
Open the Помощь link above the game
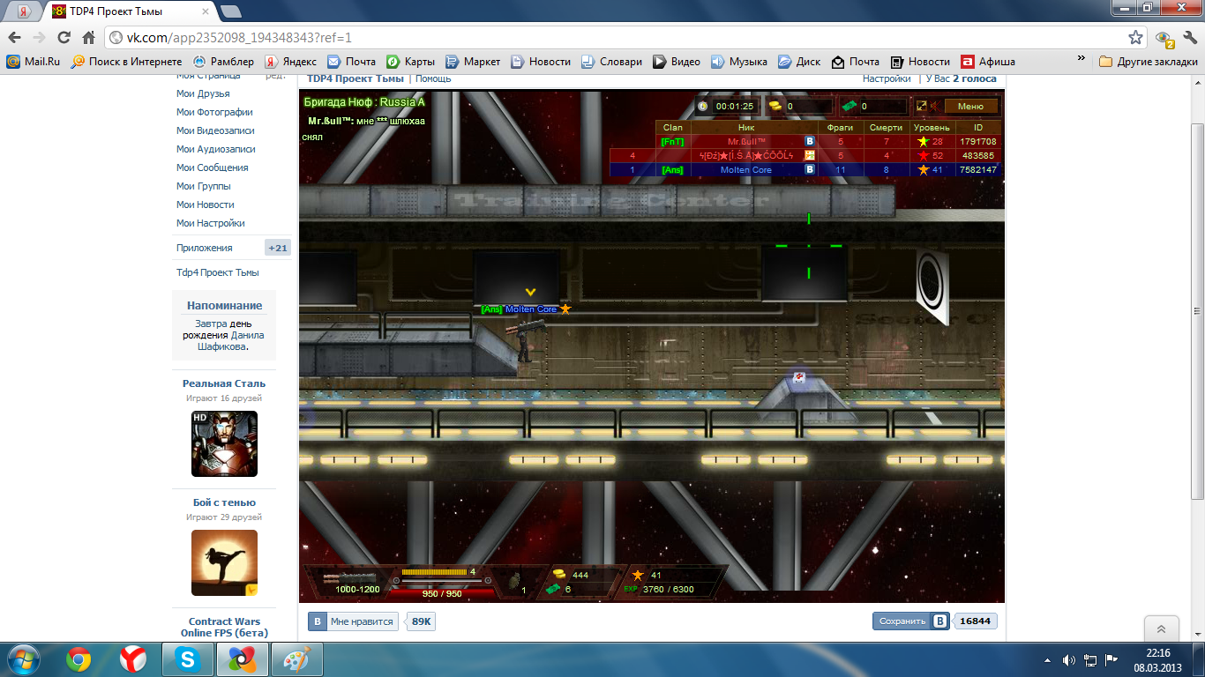[433, 78]
